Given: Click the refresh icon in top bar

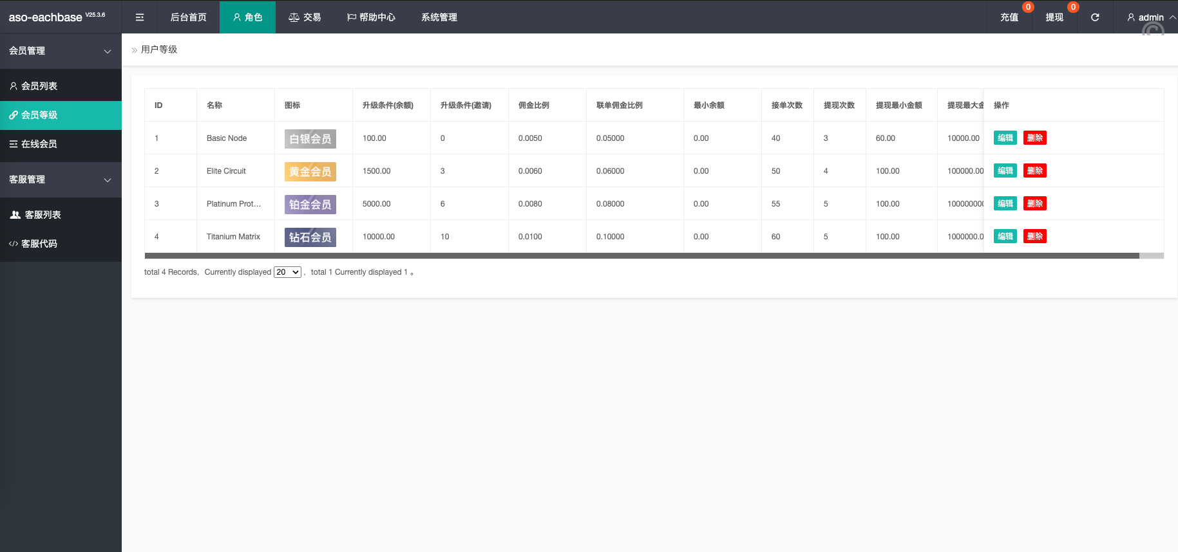Looking at the screenshot, I should pos(1095,17).
